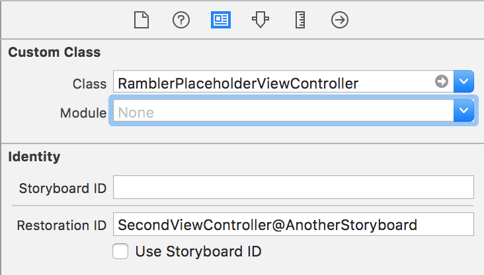Enable the Use Storyboard ID checkbox
The image size is (484, 275).
[120, 252]
